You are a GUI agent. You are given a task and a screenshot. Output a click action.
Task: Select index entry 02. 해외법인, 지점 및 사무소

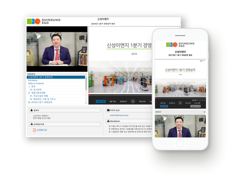[x=56, y=99]
